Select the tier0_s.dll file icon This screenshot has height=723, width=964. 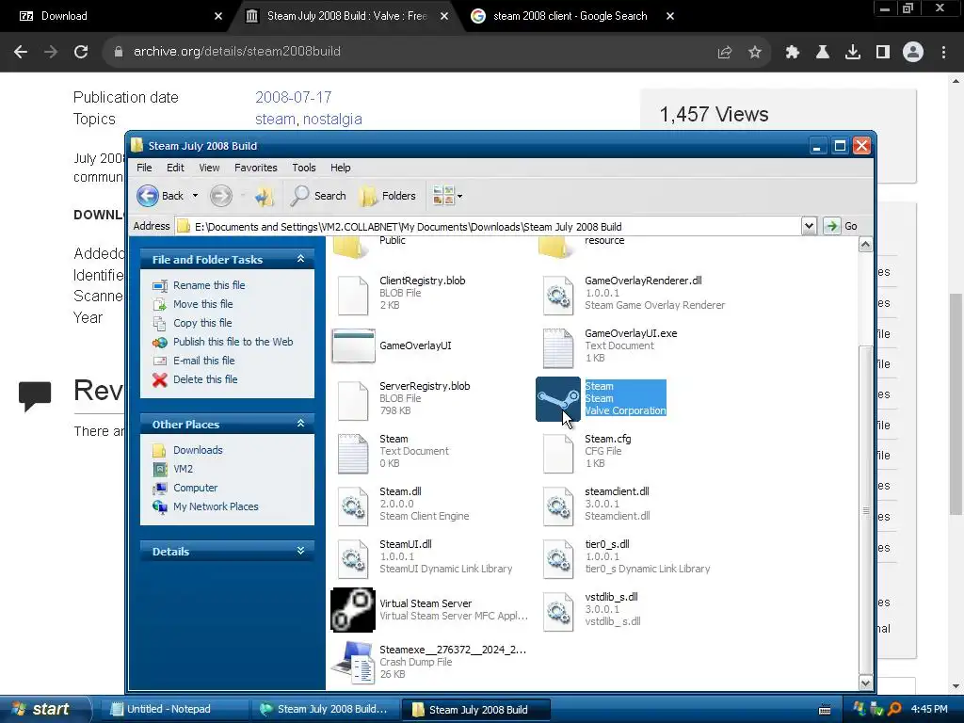[558, 557]
